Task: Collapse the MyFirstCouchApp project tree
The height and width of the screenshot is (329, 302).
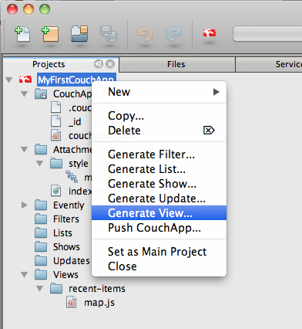Action: (x=9, y=80)
